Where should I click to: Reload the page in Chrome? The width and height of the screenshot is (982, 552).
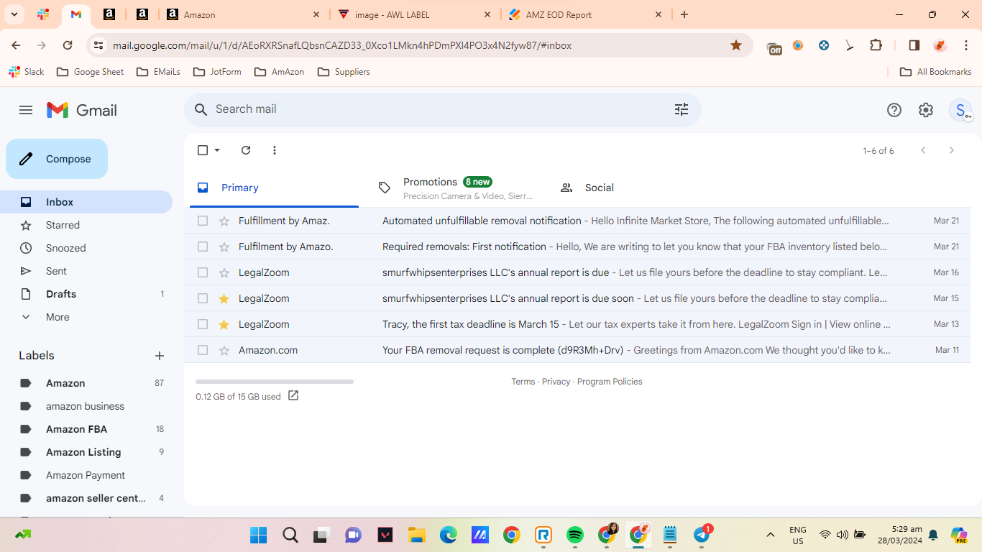68,45
